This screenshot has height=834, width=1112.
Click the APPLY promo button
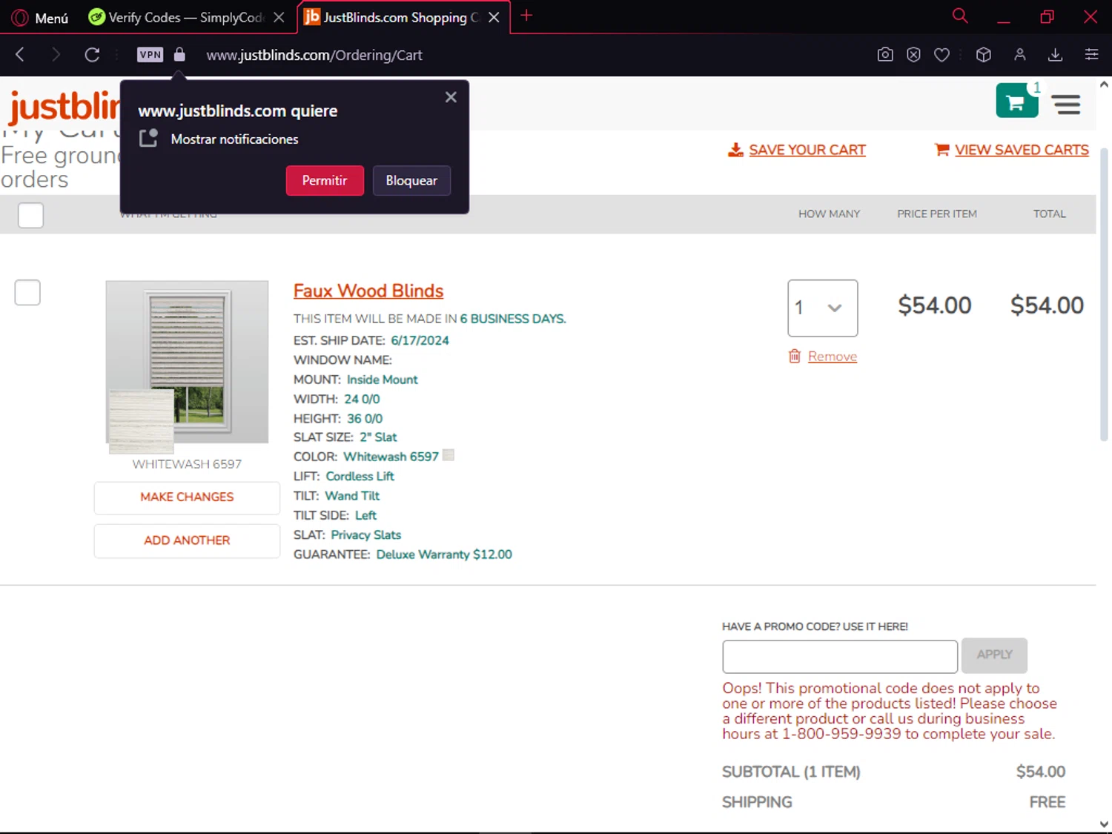point(994,655)
